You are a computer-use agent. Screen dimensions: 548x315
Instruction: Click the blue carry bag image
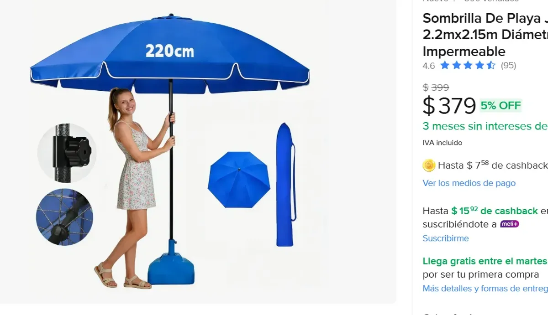click(x=285, y=184)
